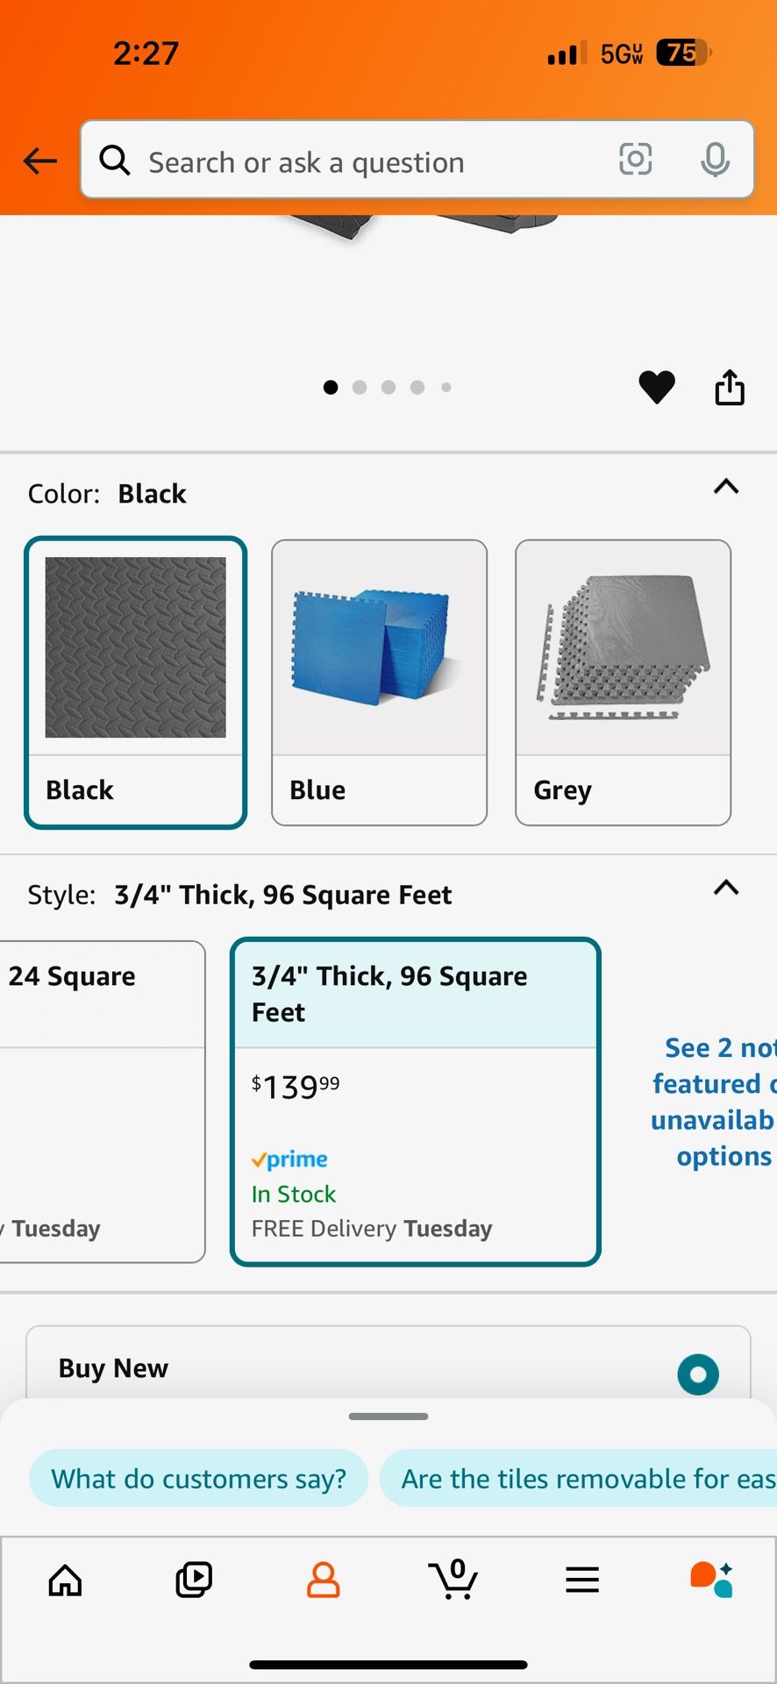Tap the heart wishlist icon
Image resolution: width=777 pixels, height=1684 pixels.
pos(656,387)
